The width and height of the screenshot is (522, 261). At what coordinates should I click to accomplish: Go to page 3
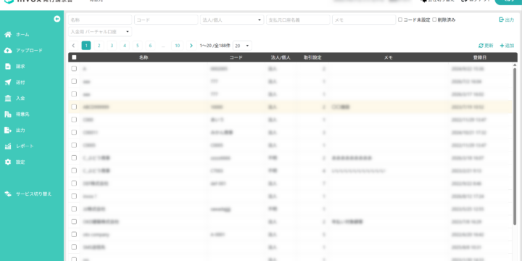(112, 46)
